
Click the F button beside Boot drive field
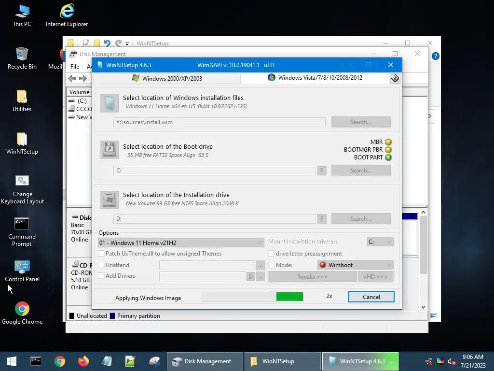(322, 171)
